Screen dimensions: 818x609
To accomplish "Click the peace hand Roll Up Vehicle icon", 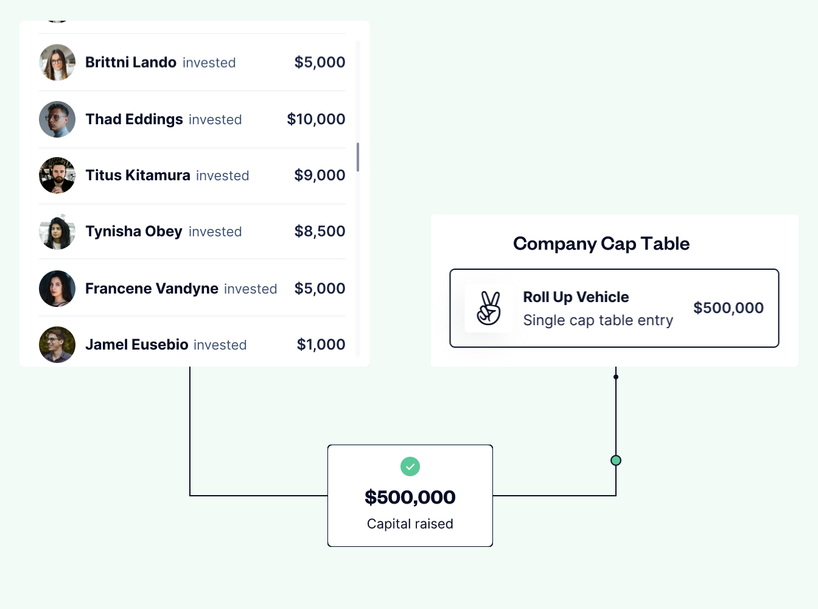I will point(489,308).
